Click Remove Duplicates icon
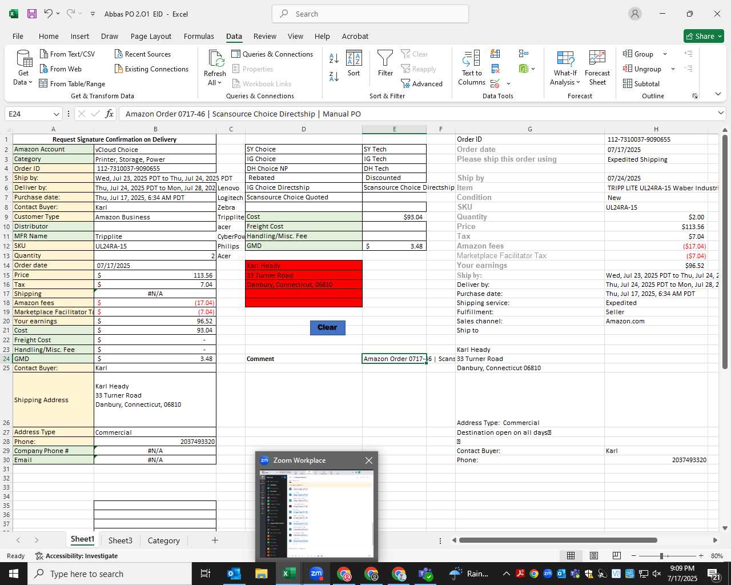The width and height of the screenshot is (731, 585). pos(495,69)
